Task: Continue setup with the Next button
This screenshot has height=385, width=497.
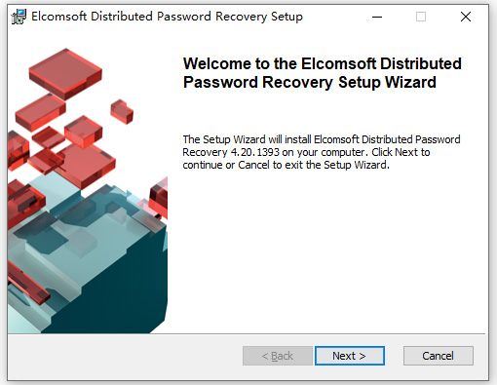Action: [350, 356]
